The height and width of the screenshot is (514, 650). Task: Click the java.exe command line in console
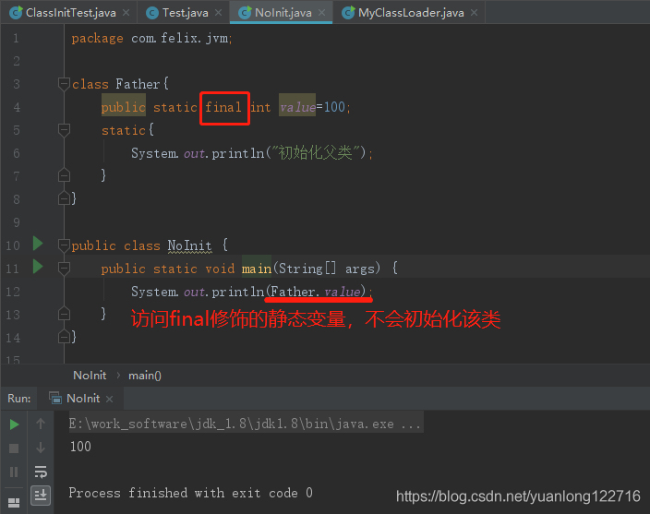click(x=245, y=424)
